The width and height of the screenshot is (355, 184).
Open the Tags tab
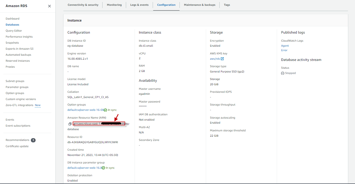[x=227, y=5]
